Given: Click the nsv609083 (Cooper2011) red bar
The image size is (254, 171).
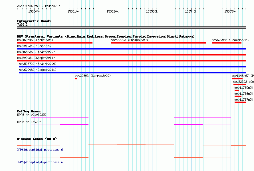Looking at the screenshot, I should [227, 43].
